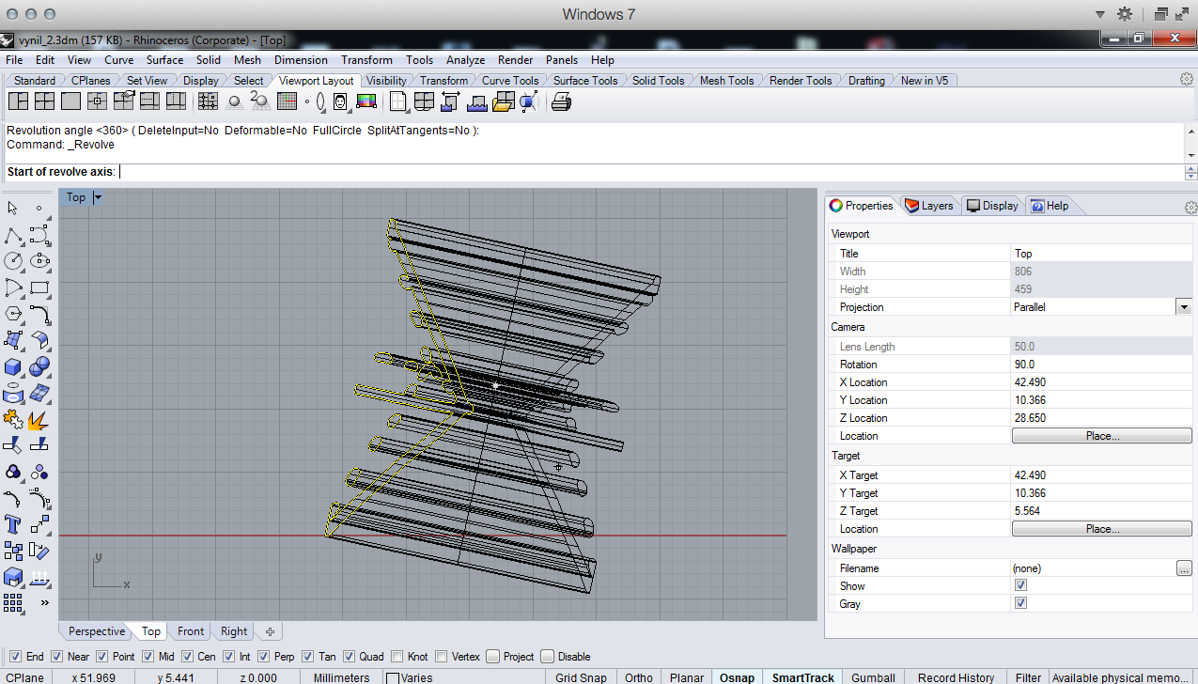
Task: Select the Ellipse tool
Action: pos(39,261)
